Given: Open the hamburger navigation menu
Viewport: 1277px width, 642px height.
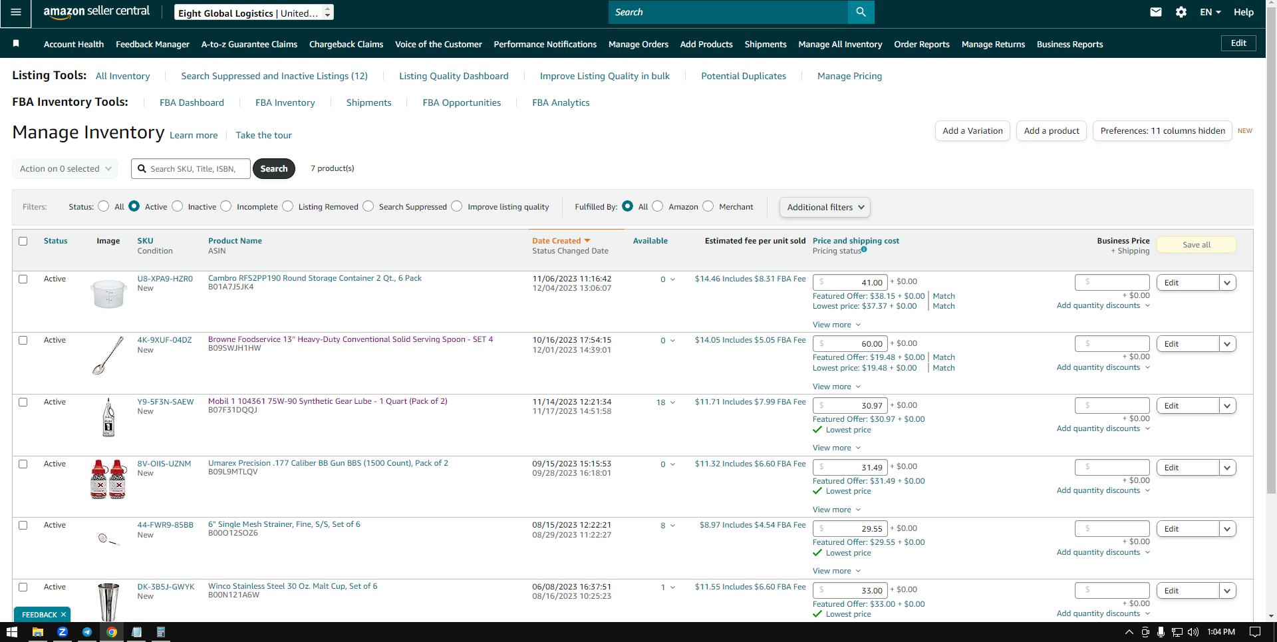Looking at the screenshot, I should (15, 13).
